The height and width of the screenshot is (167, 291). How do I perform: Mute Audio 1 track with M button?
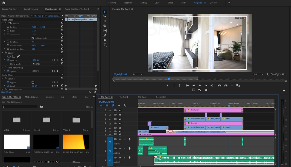[x=120, y=139]
